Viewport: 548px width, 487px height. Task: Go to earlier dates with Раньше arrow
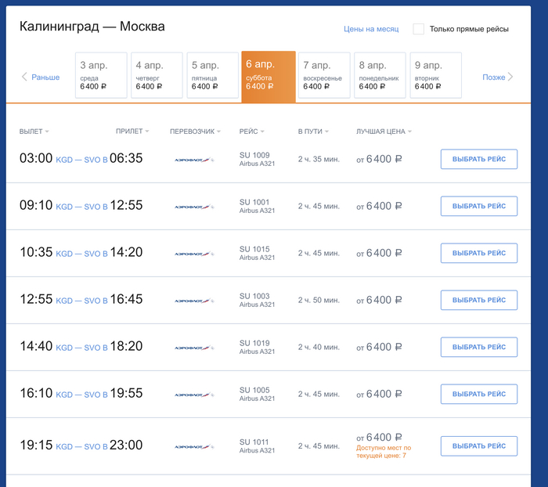(x=40, y=77)
